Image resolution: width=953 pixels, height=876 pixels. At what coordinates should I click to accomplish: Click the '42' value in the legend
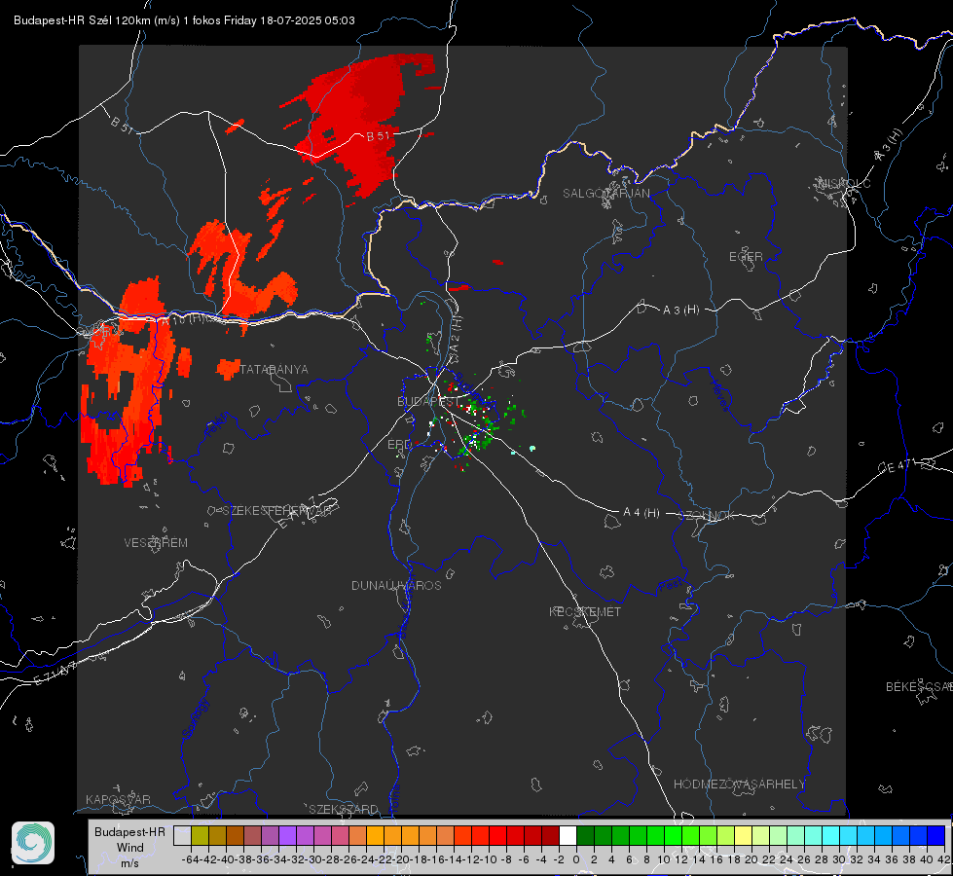pyautogui.click(x=943, y=859)
